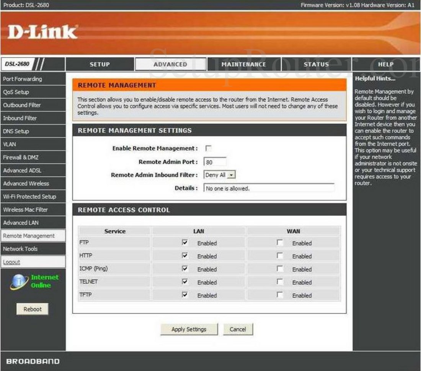Click the REMOTE MANAGEMENT SETTINGS heading
The height and width of the screenshot is (371, 421).
click(134, 131)
